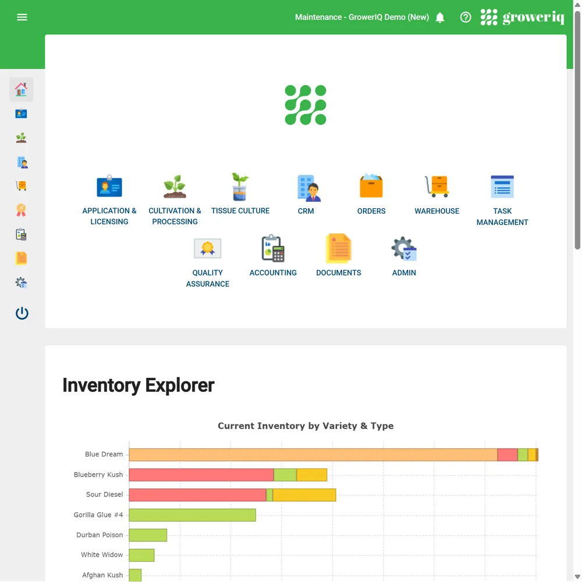Open notifications bell

[x=440, y=17]
